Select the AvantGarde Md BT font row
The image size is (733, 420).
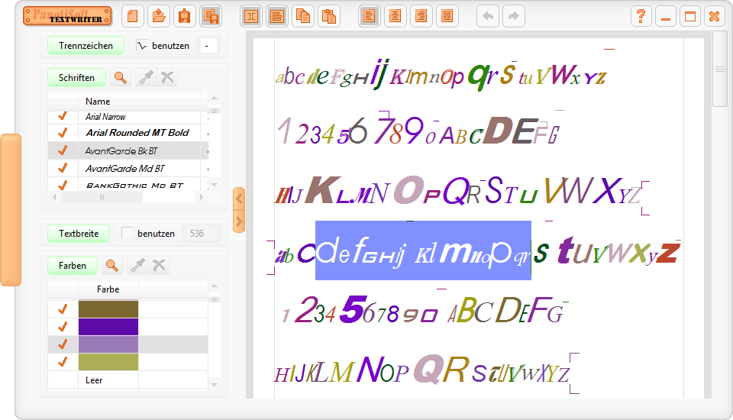[124, 168]
